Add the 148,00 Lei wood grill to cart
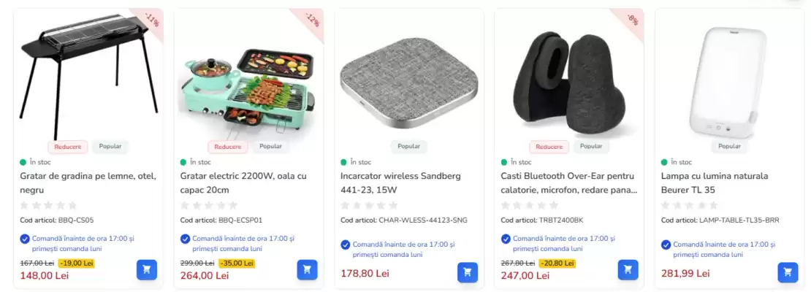The width and height of the screenshot is (811, 292). tap(147, 270)
